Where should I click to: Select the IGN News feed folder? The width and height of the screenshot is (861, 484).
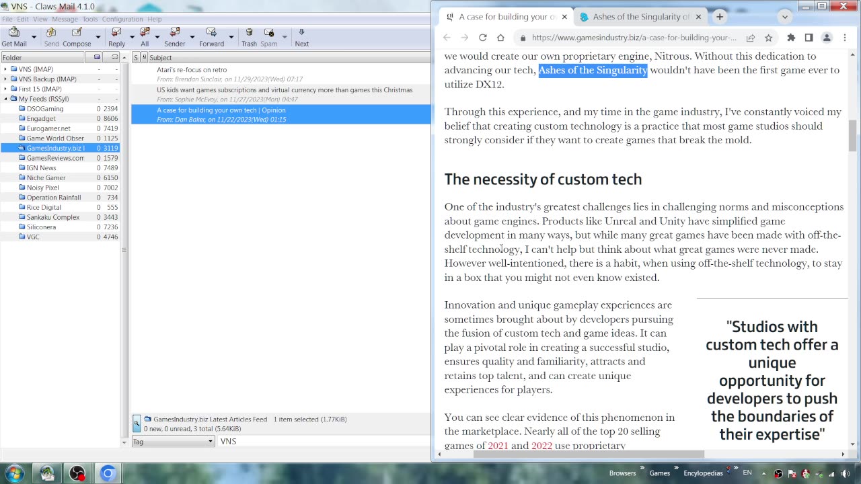pos(41,168)
